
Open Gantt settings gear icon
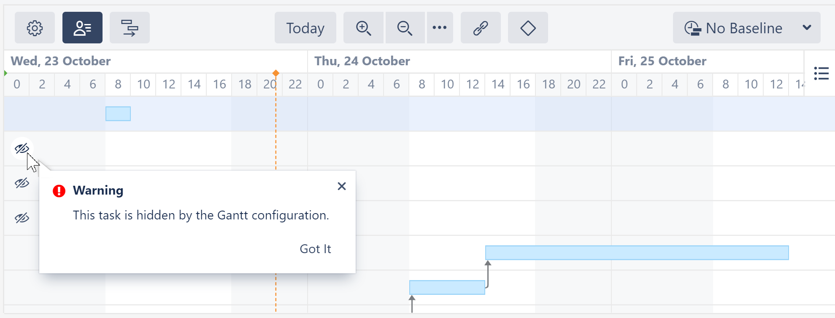[35, 28]
